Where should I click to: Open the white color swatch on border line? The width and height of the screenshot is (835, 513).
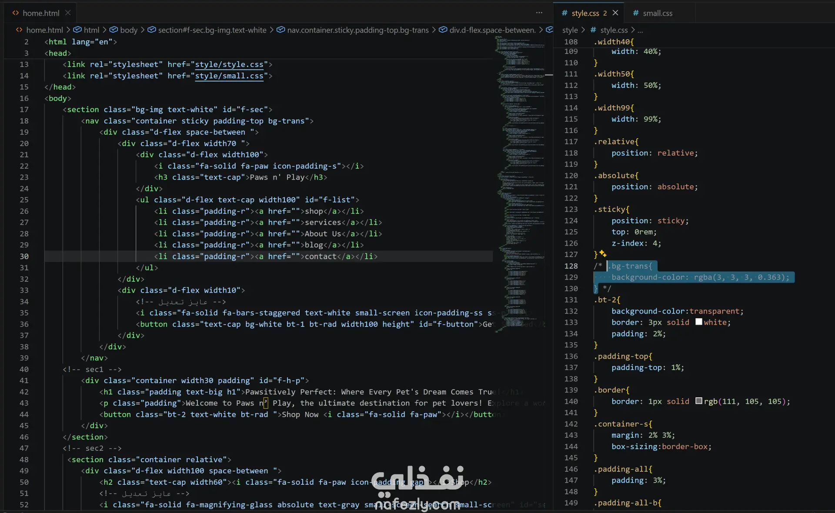pyautogui.click(x=698, y=322)
